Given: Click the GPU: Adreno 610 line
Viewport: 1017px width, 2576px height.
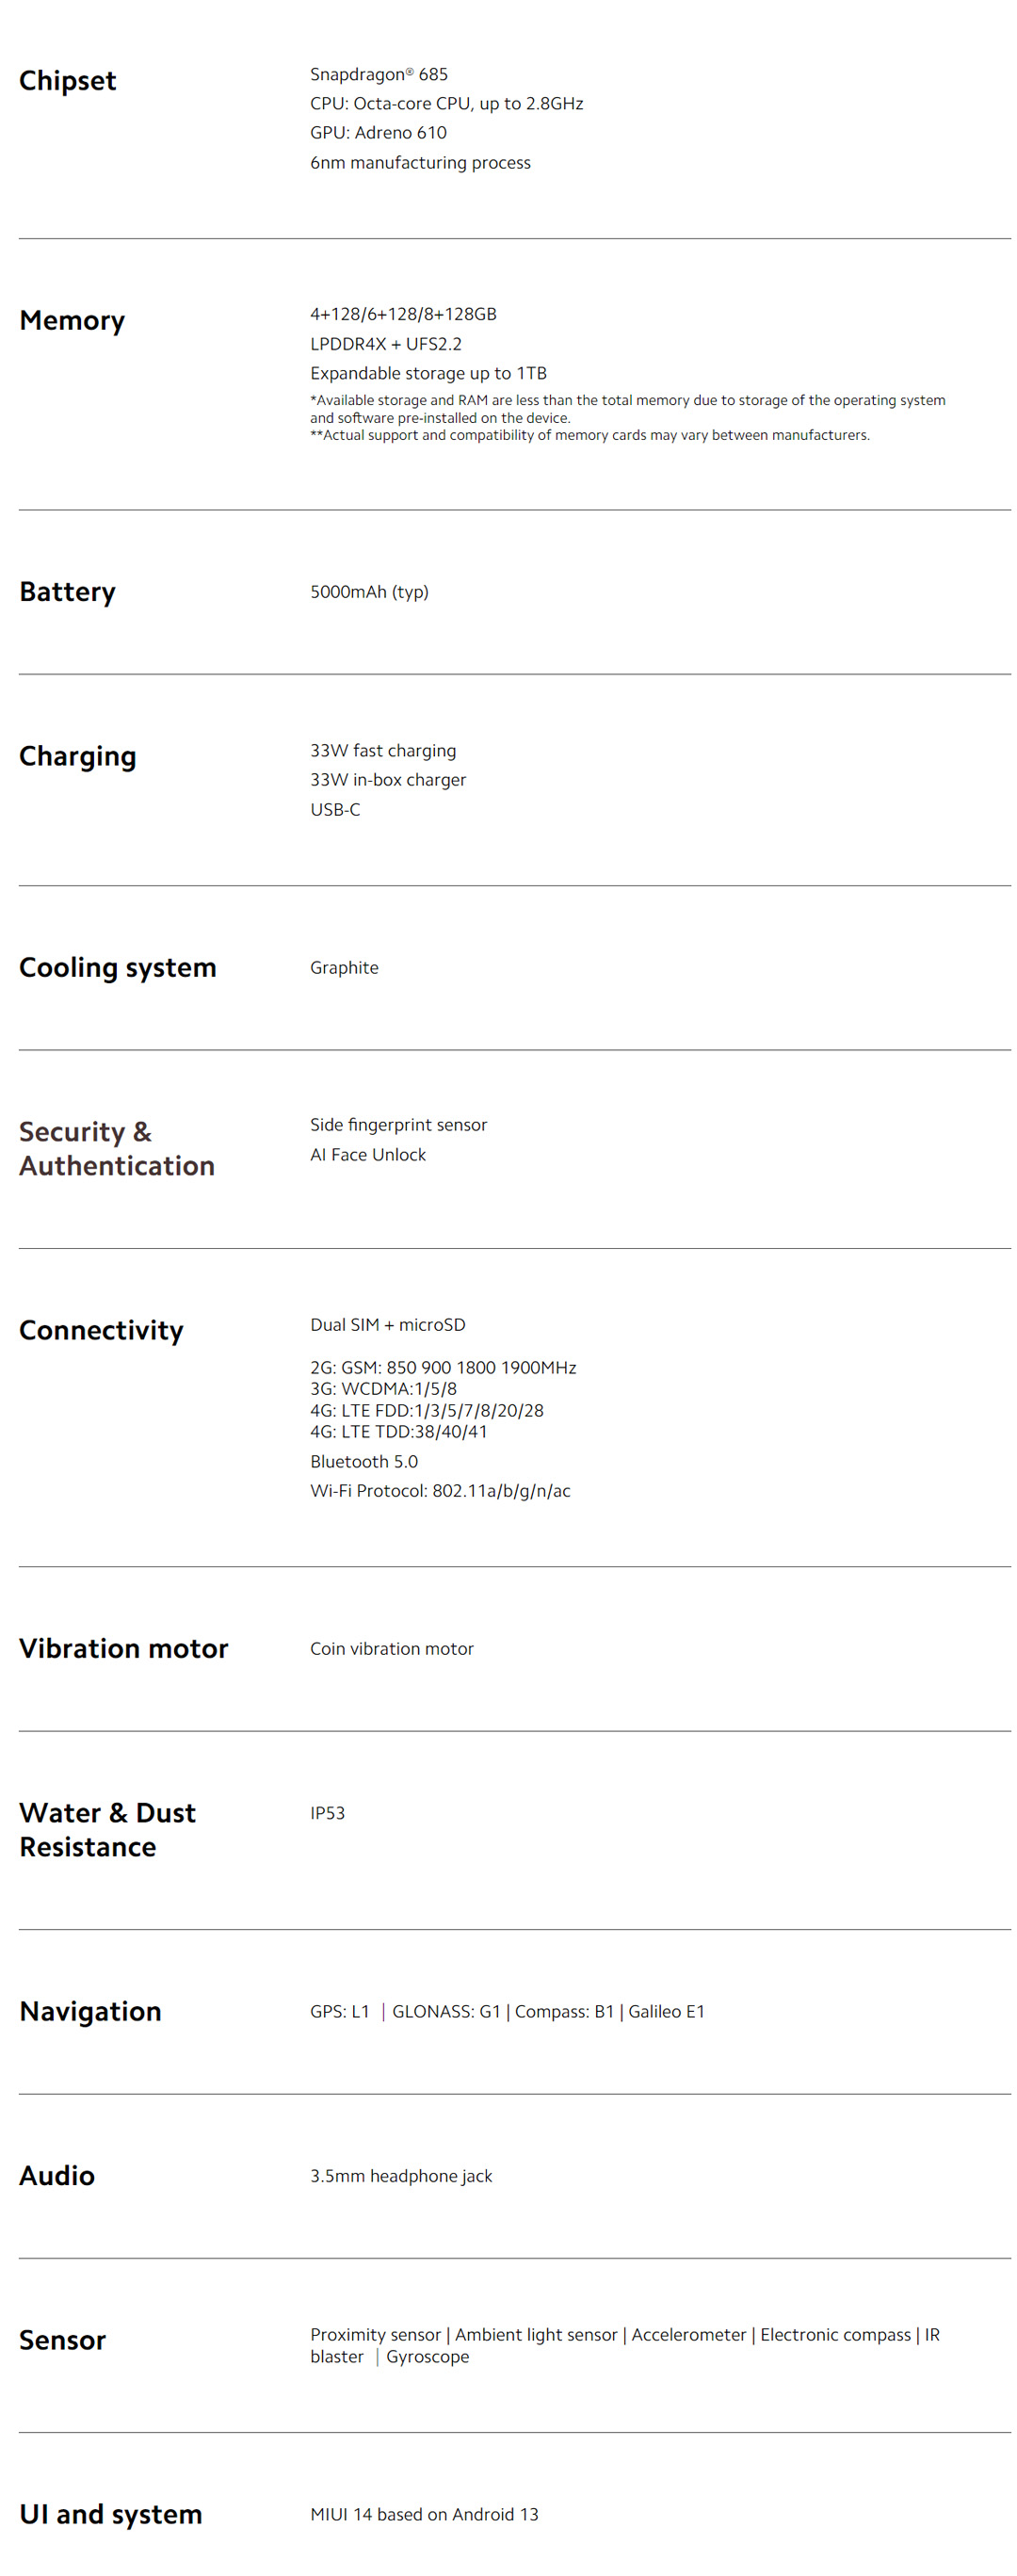Looking at the screenshot, I should pos(377,132).
